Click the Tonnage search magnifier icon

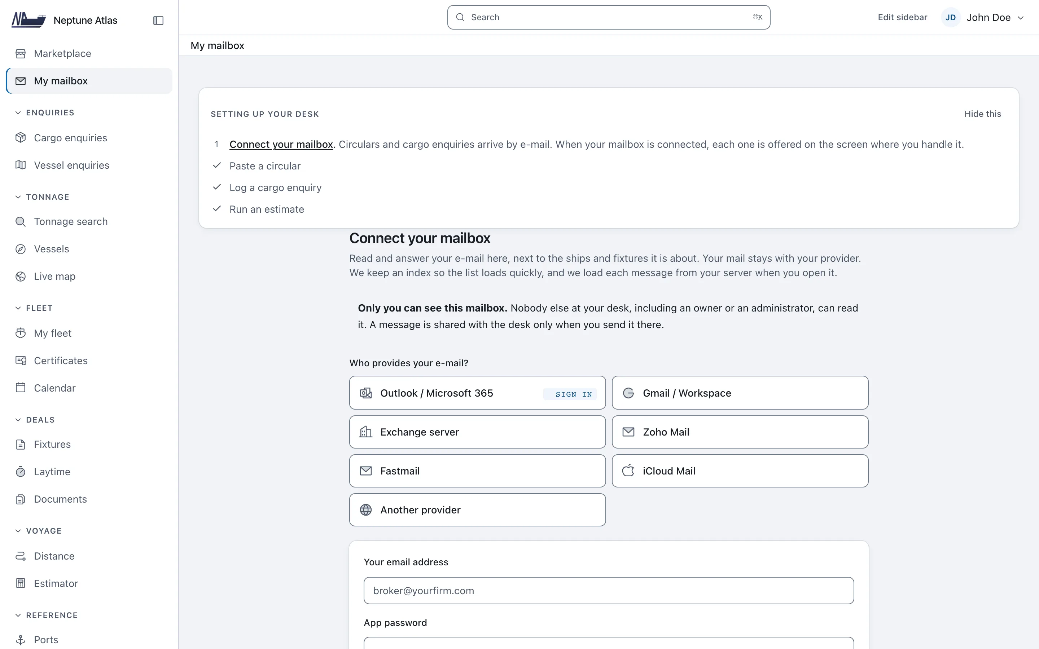click(x=21, y=221)
